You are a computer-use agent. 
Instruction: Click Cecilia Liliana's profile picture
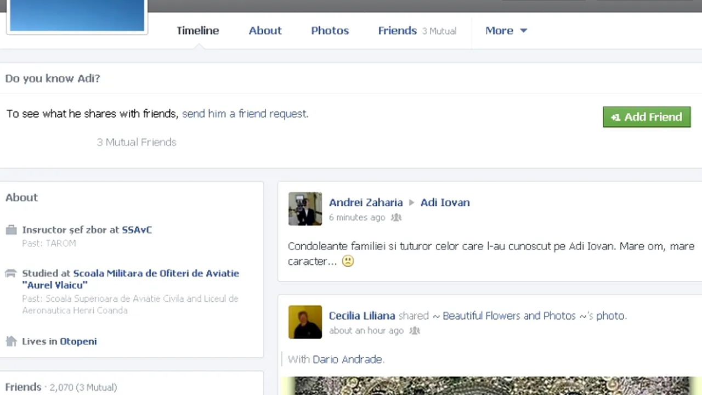tap(305, 322)
